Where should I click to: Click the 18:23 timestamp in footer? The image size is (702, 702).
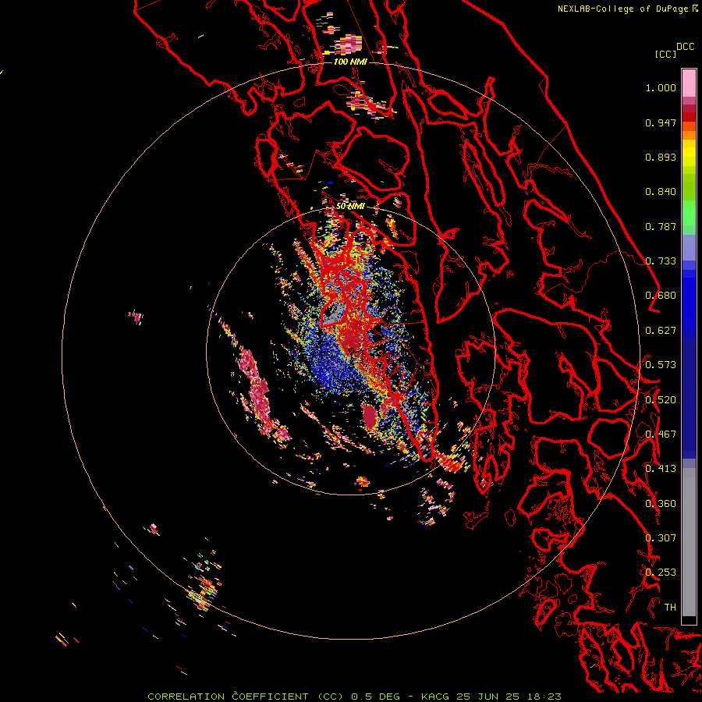[544, 697]
